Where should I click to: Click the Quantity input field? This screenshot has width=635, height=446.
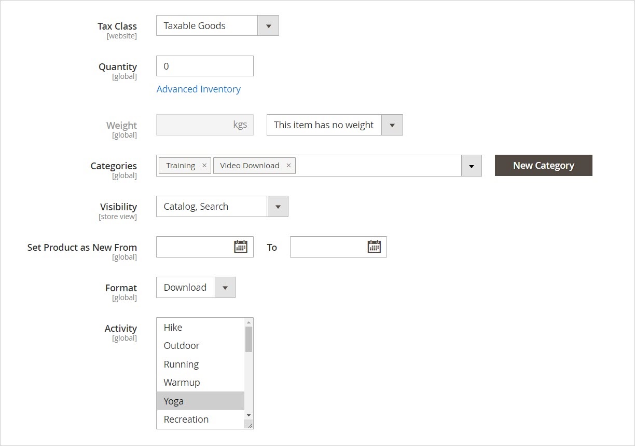click(204, 66)
